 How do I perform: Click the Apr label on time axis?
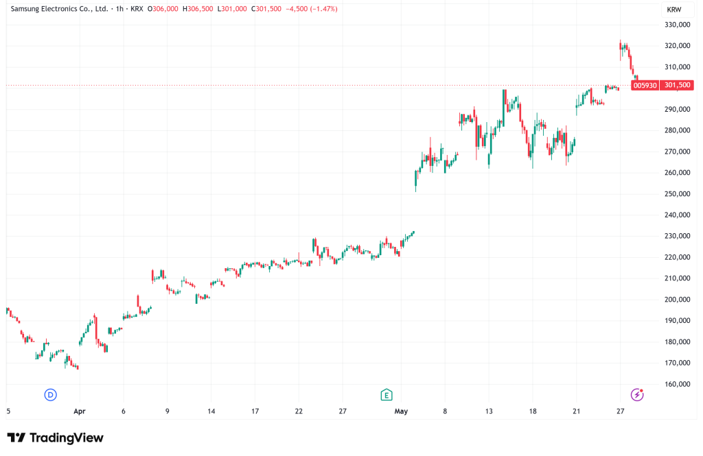(80, 411)
